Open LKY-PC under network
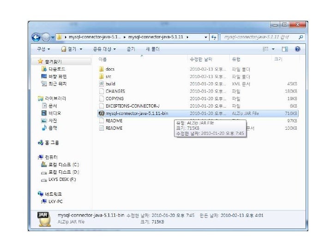The width and height of the screenshot is (336, 252). [55, 202]
